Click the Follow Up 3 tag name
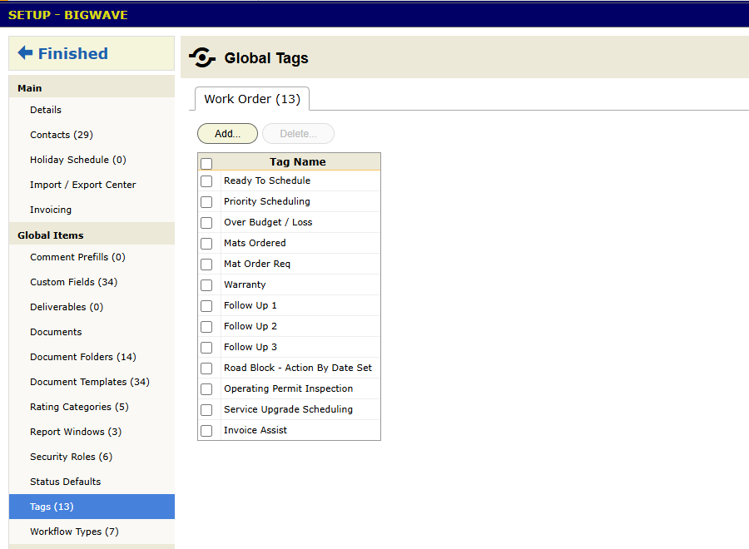The width and height of the screenshot is (749, 549). [x=250, y=347]
